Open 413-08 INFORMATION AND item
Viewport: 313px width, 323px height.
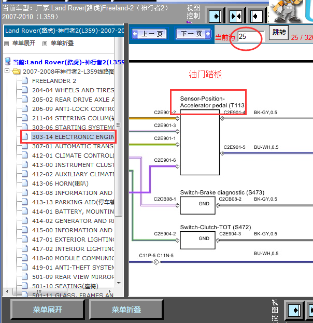[72, 193]
